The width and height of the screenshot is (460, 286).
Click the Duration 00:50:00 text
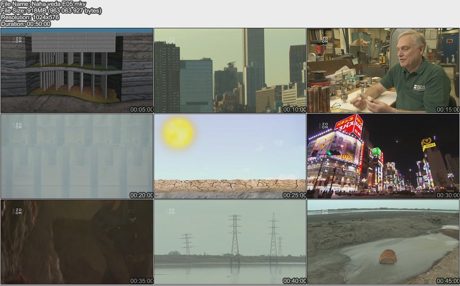pyautogui.click(x=26, y=24)
